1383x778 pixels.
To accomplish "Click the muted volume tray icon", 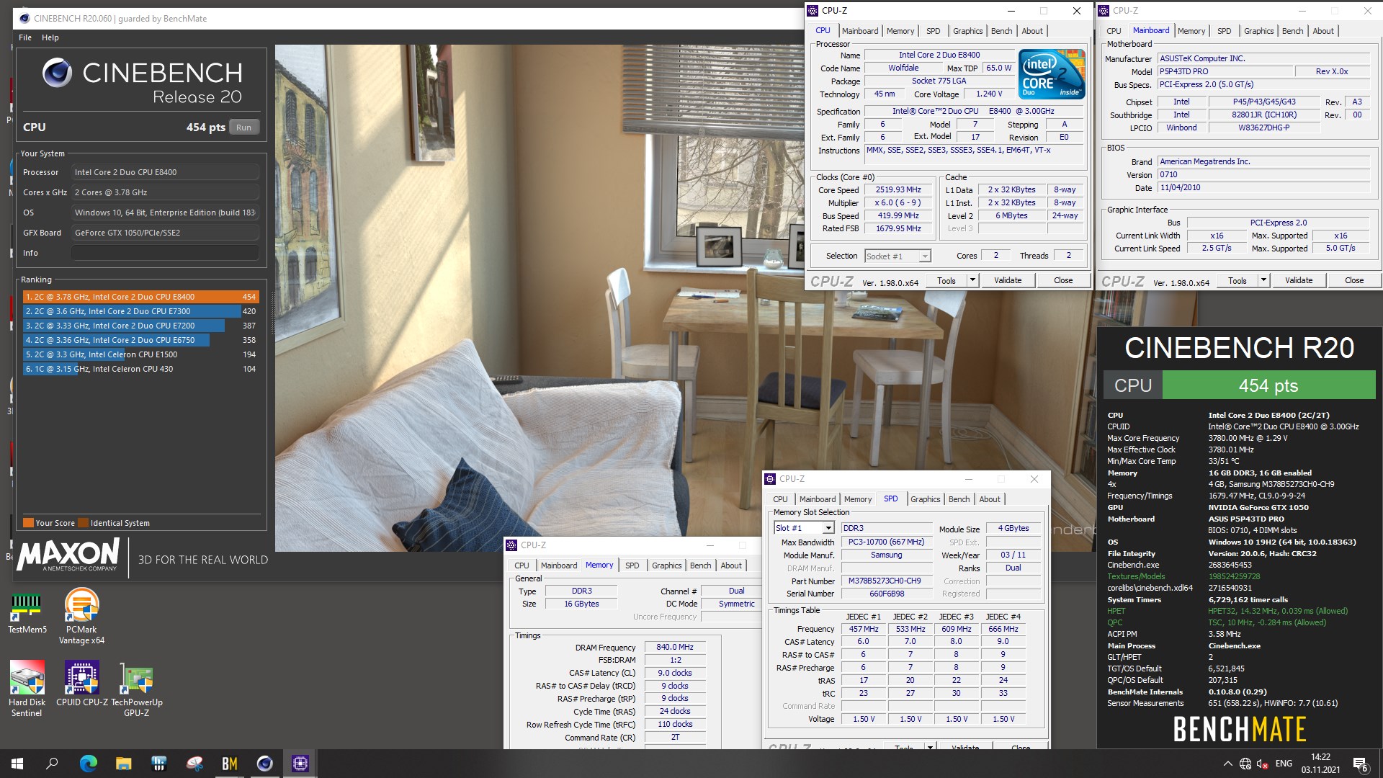I will tap(1262, 764).
